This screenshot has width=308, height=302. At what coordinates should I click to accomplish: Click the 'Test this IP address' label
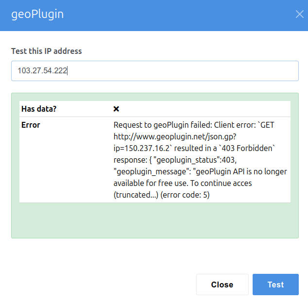point(47,51)
